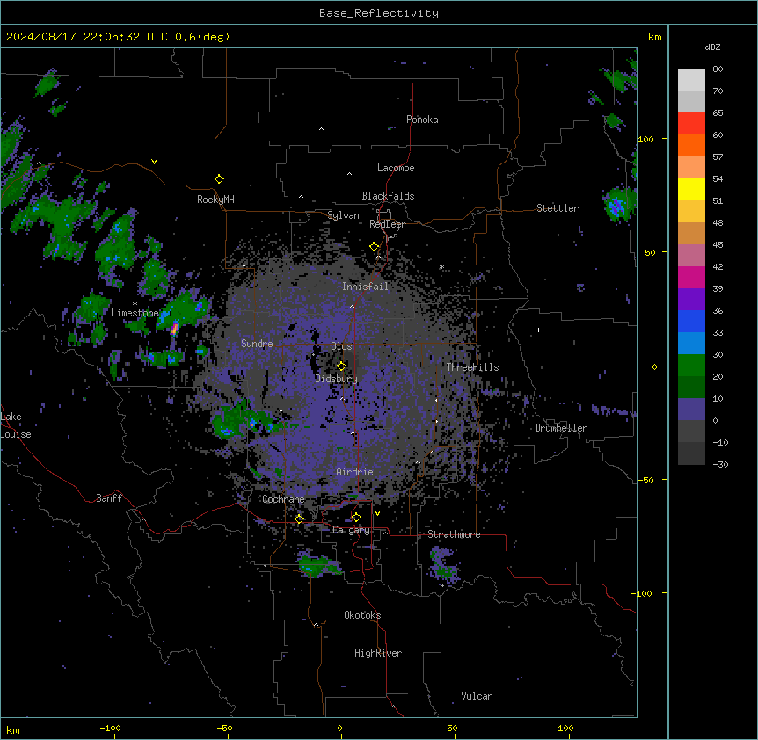Click the Okotoks town label
758x740 pixels.
(x=362, y=615)
